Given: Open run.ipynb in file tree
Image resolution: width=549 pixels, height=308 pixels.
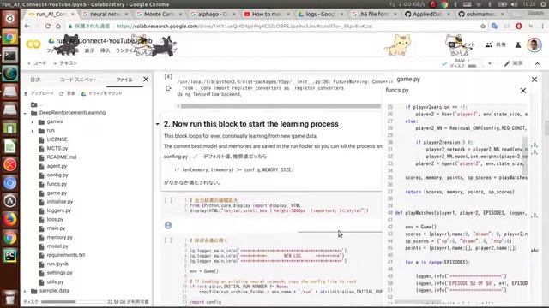Looking at the screenshot, I should point(57,264).
